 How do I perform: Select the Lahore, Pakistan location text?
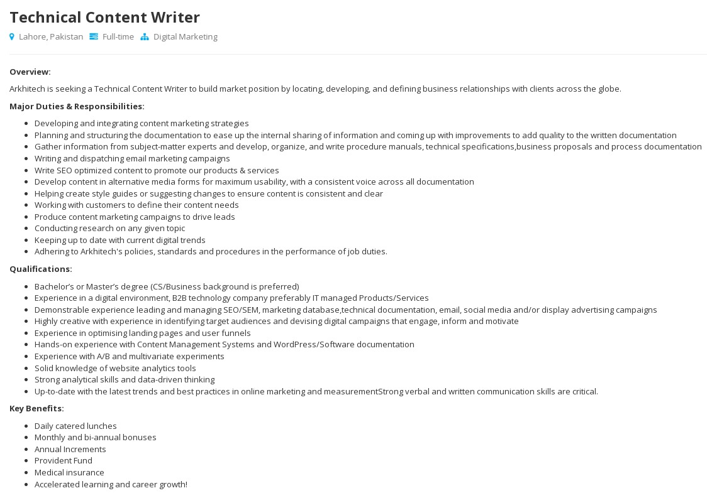(x=51, y=37)
